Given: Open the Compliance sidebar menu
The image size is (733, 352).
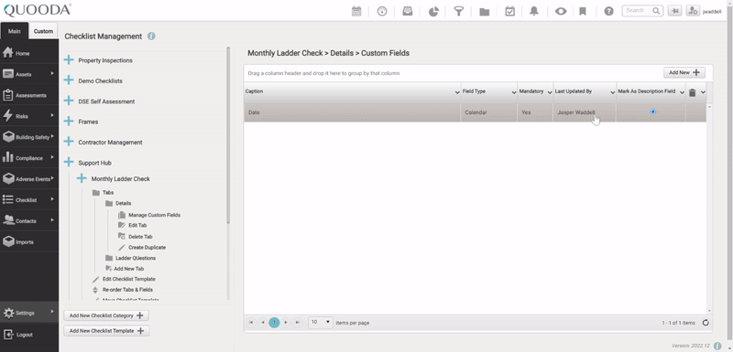Looking at the screenshot, I should click(29, 158).
